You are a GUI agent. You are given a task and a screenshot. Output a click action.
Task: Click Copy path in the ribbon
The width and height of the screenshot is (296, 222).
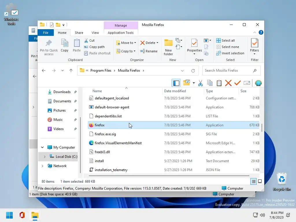[94, 47]
